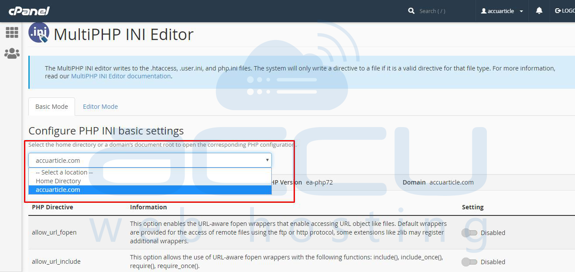Click the allow_url_fopen directive name

pos(54,232)
